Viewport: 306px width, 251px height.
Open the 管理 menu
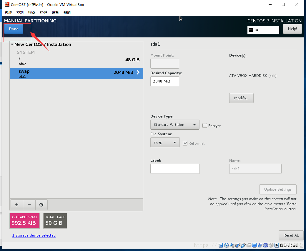(x=8, y=12)
